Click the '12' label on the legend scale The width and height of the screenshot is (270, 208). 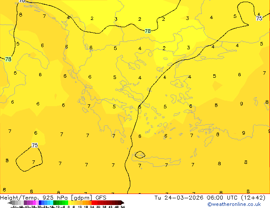pos(80,207)
